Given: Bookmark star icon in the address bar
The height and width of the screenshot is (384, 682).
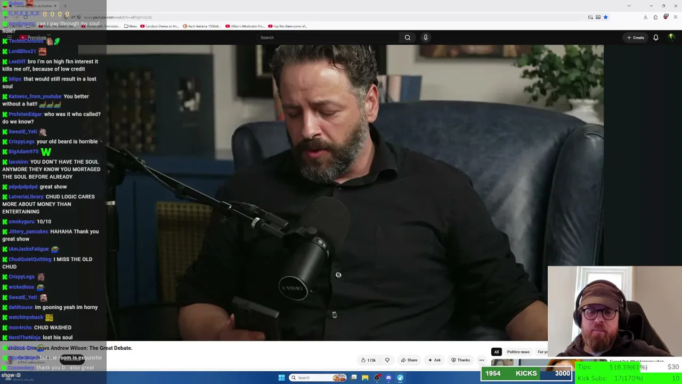Looking at the screenshot, I should click(605, 17).
